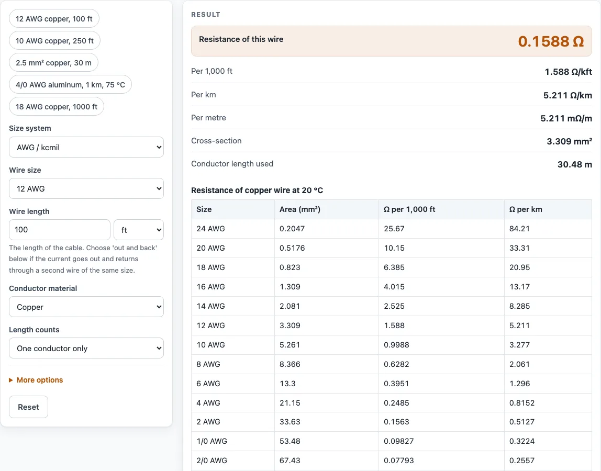This screenshot has width=601, height=471.
Task: Open the Conductor material dropdown
Action: pyautogui.click(x=86, y=307)
